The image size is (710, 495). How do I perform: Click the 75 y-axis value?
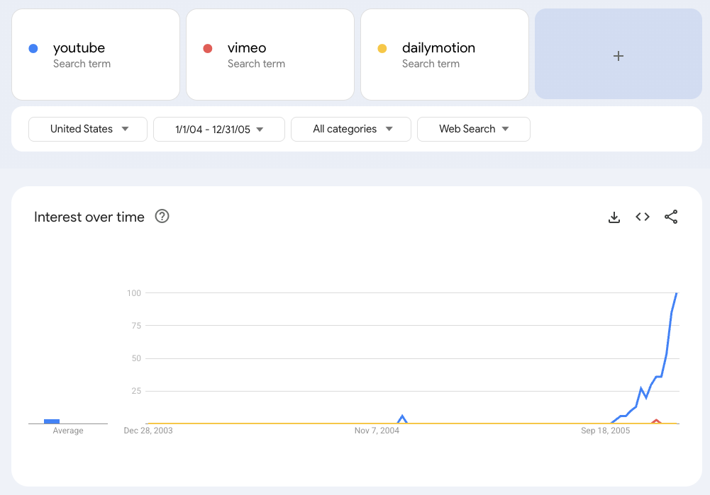pyautogui.click(x=136, y=326)
